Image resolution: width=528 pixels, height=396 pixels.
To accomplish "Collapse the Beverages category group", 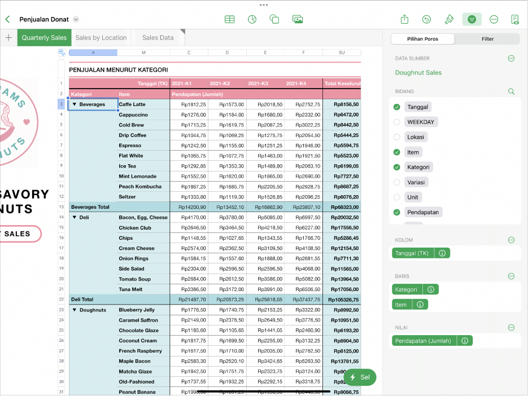I will point(75,104).
